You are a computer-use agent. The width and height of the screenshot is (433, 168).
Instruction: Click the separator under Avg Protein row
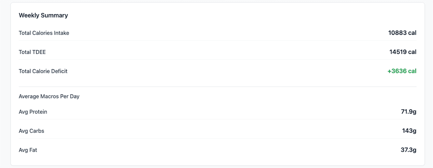pos(218,119)
